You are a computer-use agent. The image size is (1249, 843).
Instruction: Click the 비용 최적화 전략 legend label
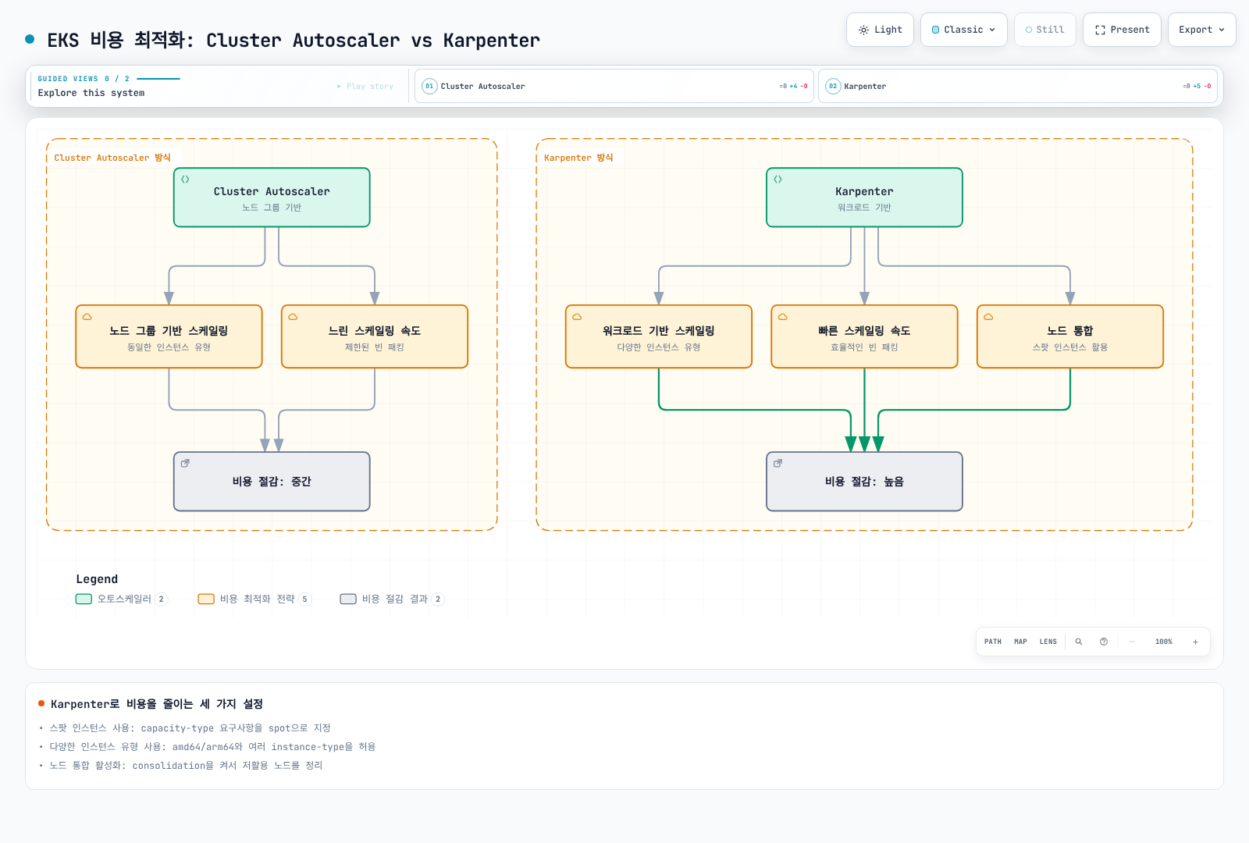point(258,599)
